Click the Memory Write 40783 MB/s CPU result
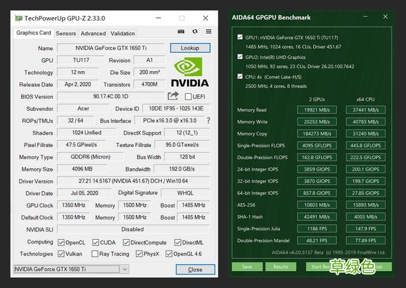Screen dimensions: 406x288 [365, 122]
